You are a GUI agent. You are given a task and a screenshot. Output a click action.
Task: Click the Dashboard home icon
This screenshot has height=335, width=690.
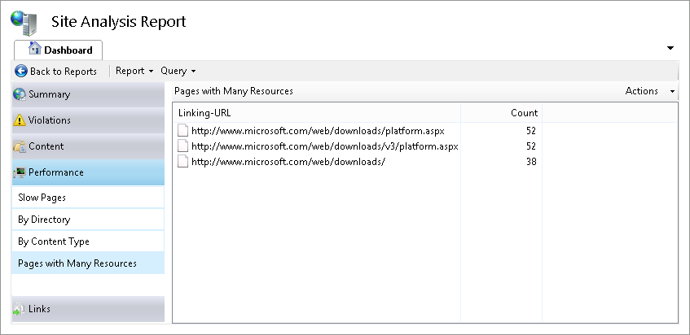(x=35, y=49)
